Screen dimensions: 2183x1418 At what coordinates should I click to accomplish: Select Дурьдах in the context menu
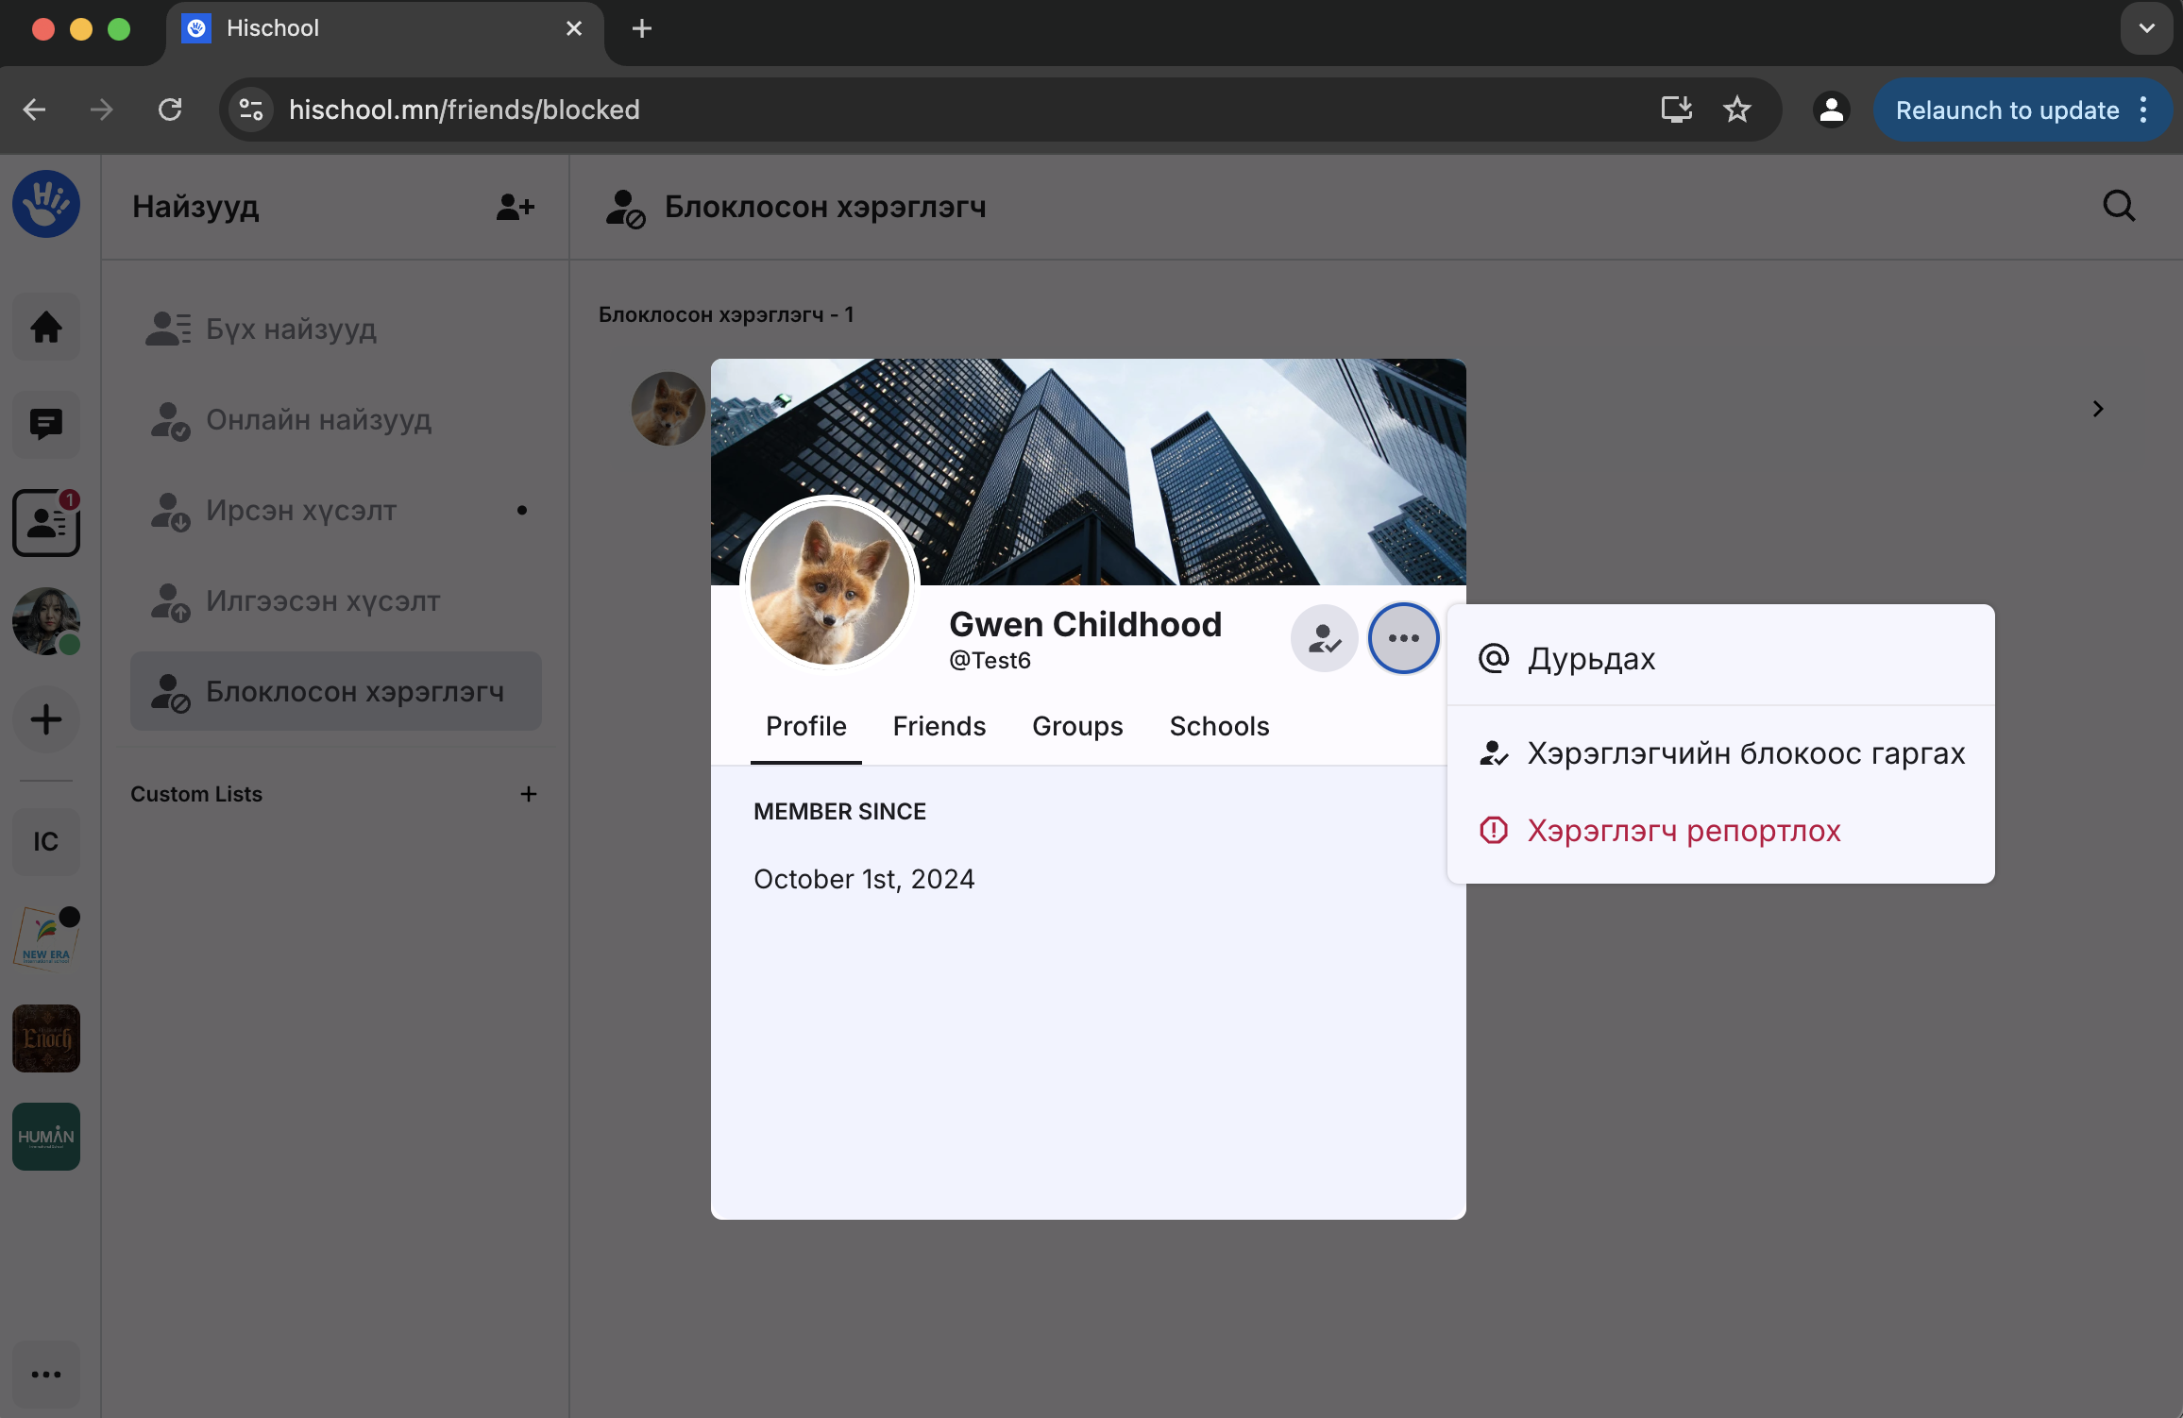pyautogui.click(x=1591, y=658)
